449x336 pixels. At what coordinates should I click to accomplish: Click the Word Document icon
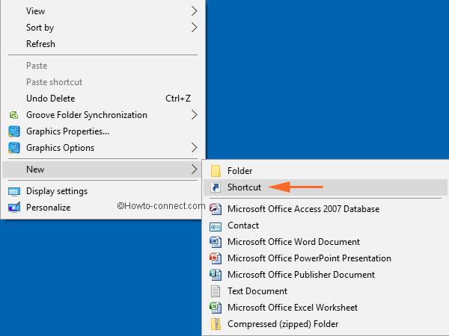[216, 242]
